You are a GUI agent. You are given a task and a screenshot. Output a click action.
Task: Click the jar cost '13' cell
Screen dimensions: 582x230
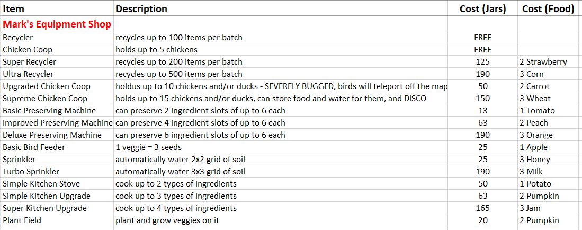[482, 111]
